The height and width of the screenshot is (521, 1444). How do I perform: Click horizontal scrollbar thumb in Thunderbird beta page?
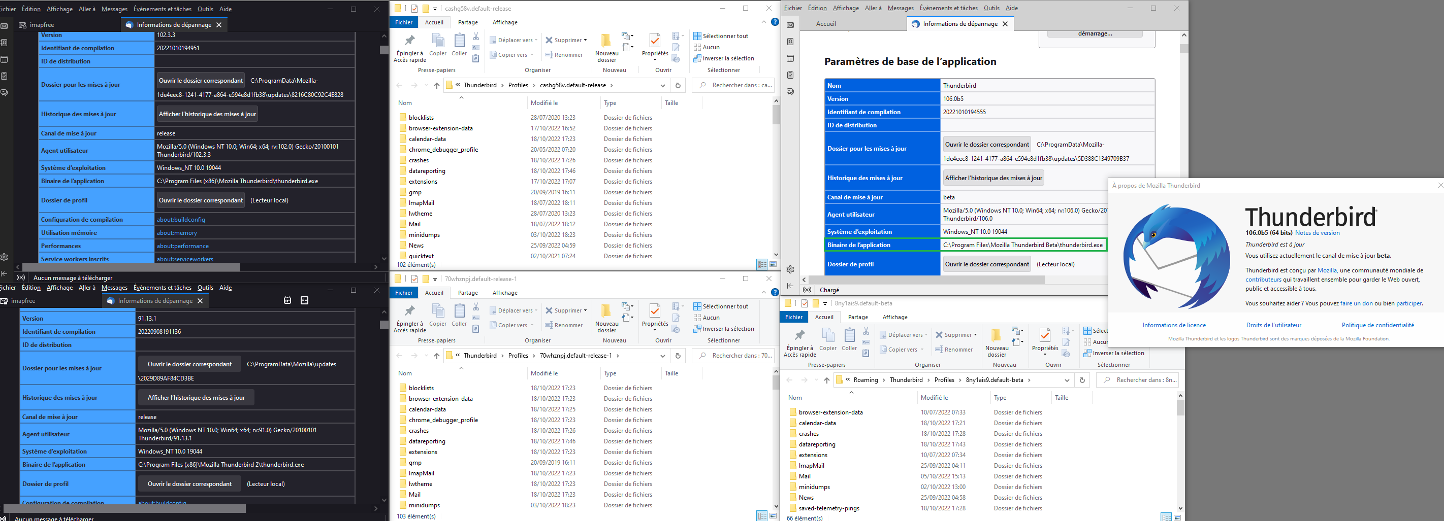pyautogui.click(x=926, y=279)
